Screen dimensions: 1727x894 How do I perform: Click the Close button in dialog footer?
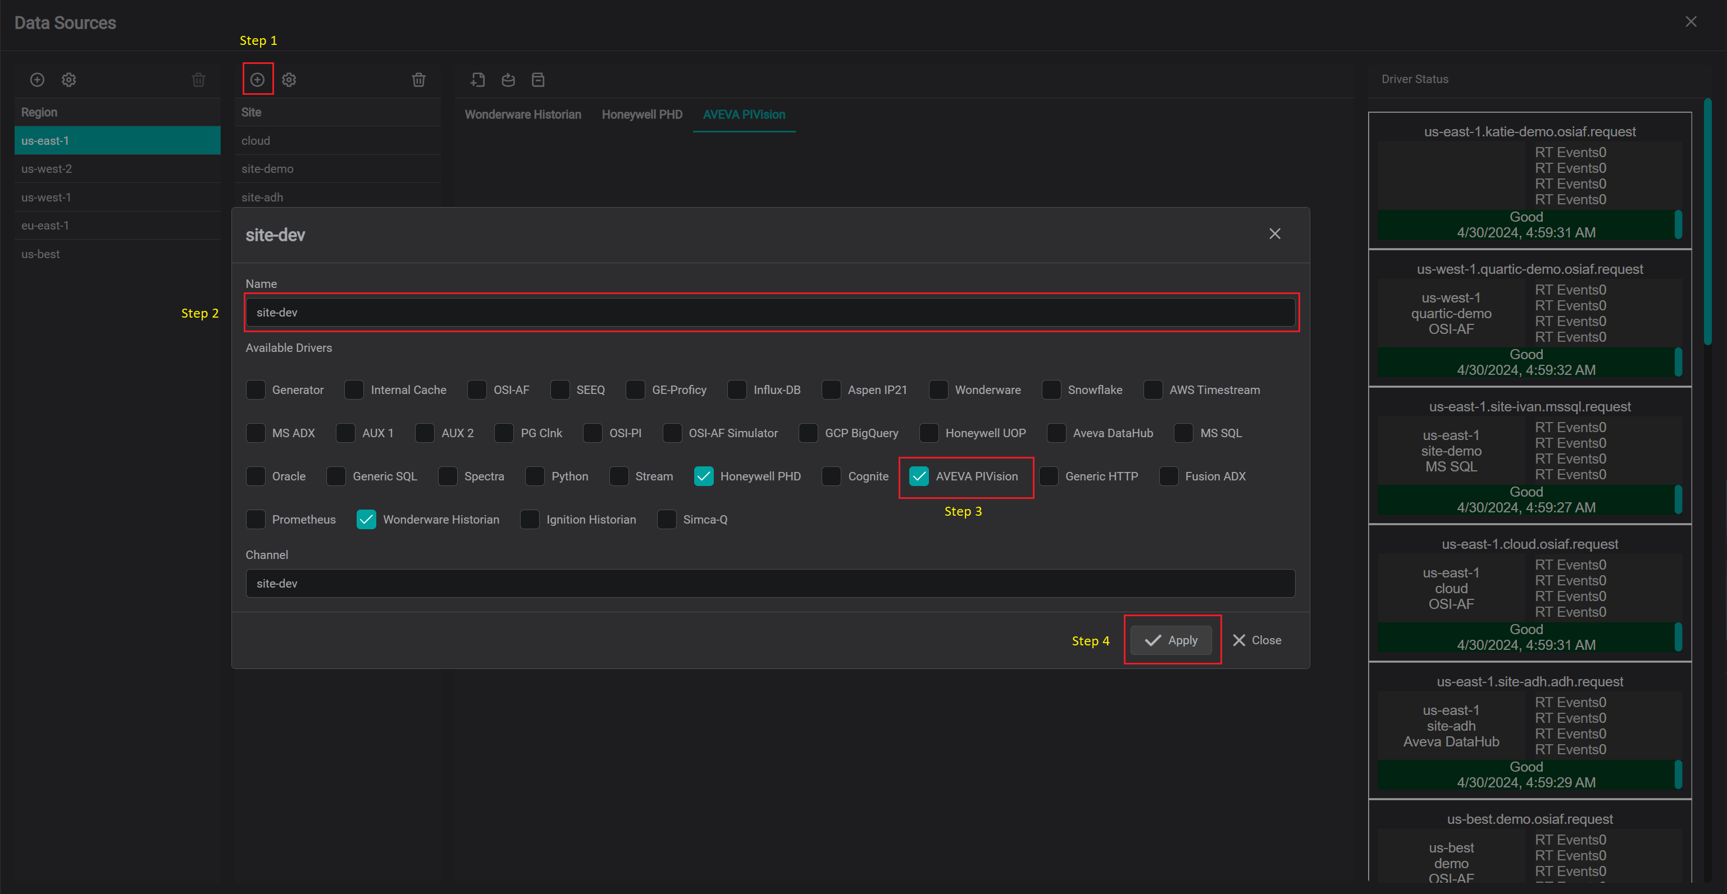pos(1257,641)
